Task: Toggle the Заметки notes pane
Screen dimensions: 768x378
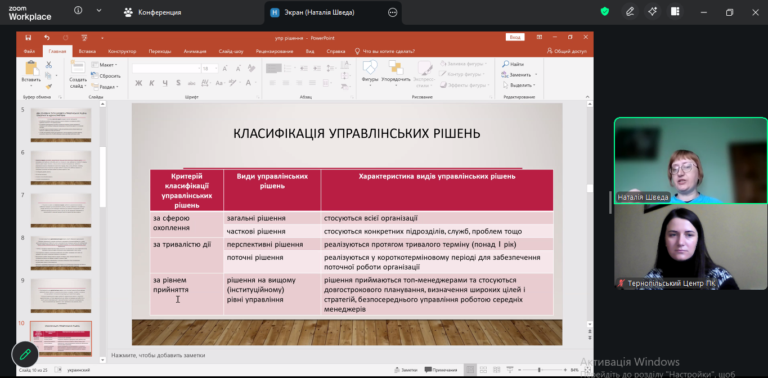Action: pos(406,370)
